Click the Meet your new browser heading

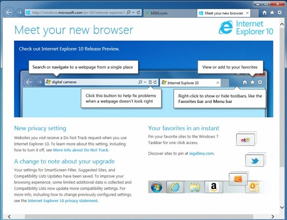coord(74,30)
